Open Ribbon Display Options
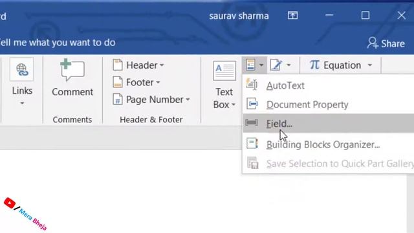The height and width of the screenshot is (233, 414). tap(292, 16)
